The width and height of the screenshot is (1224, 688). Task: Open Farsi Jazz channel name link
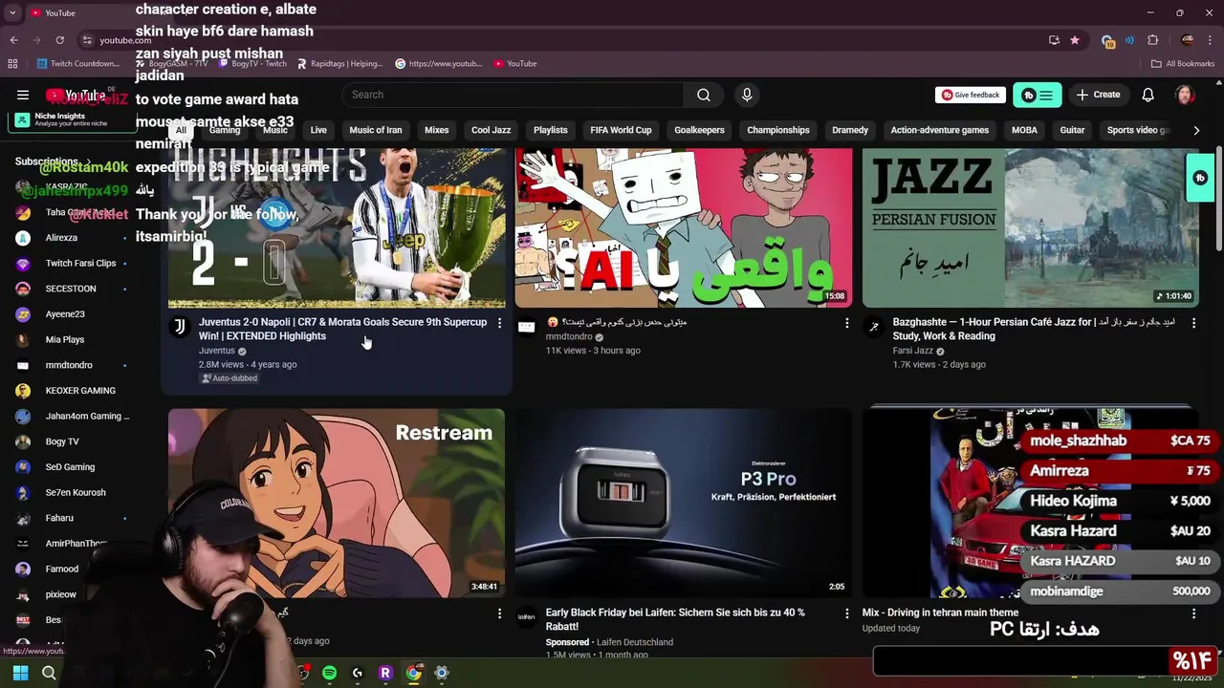(913, 351)
